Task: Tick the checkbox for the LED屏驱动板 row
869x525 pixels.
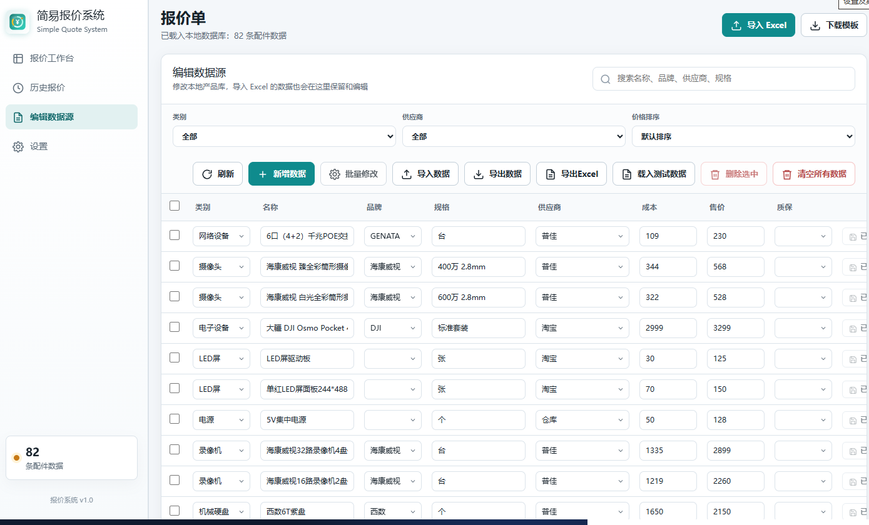Action: click(x=175, y=357)
